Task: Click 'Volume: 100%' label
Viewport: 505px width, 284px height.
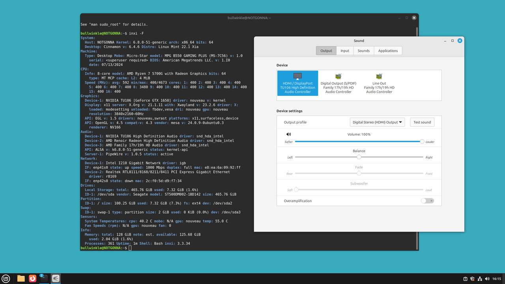Action: [359, 135]
